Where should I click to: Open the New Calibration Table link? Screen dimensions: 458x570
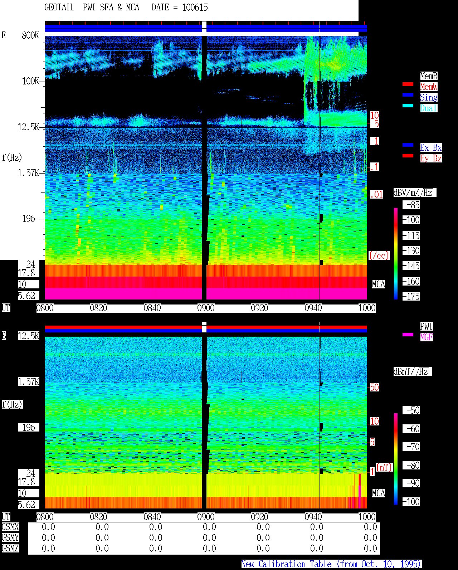pyautogui.click(x=331, y=564)
